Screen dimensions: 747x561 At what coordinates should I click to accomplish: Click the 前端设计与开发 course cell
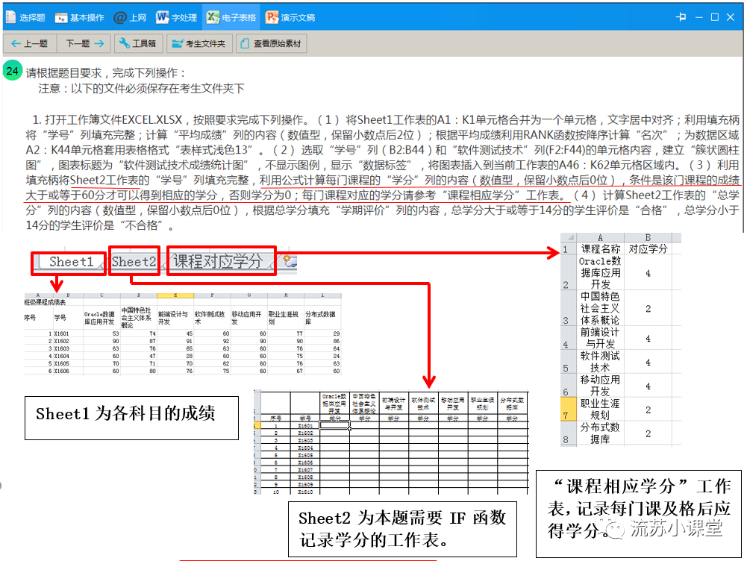600,338
